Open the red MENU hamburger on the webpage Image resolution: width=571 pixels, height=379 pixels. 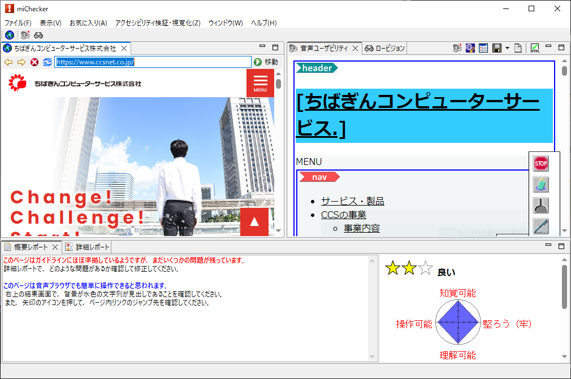point(260,83)
